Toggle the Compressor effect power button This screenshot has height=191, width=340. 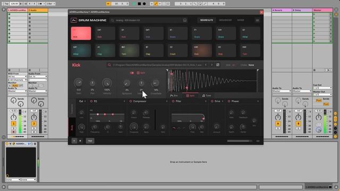pyautogui.click(x=131, y=101)
